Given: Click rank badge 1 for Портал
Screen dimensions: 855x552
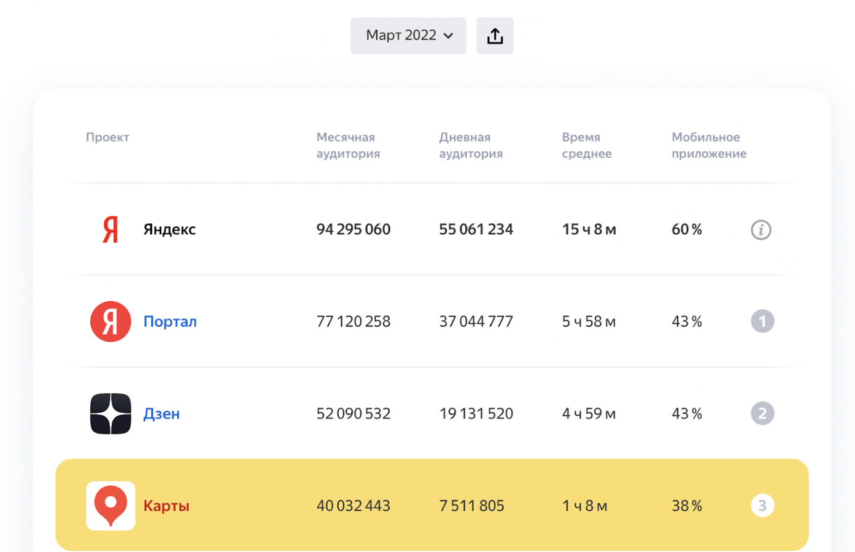Looking at the screenshot, I should coord(762,321).
